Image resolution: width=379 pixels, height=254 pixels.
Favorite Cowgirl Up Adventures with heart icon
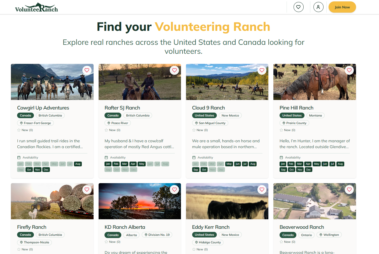pos(87,70)
